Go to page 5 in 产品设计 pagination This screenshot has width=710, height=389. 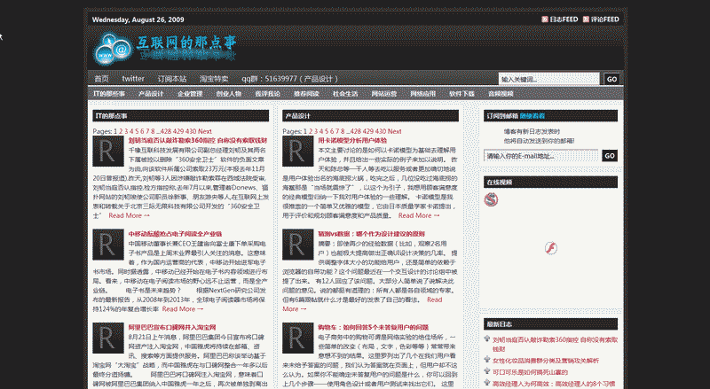[327, 131]
